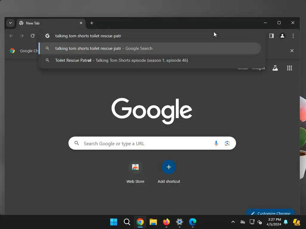This screenshot has height=229, width=306.
Task: Open the Web Store shortcut
Action: coord(135,171)
